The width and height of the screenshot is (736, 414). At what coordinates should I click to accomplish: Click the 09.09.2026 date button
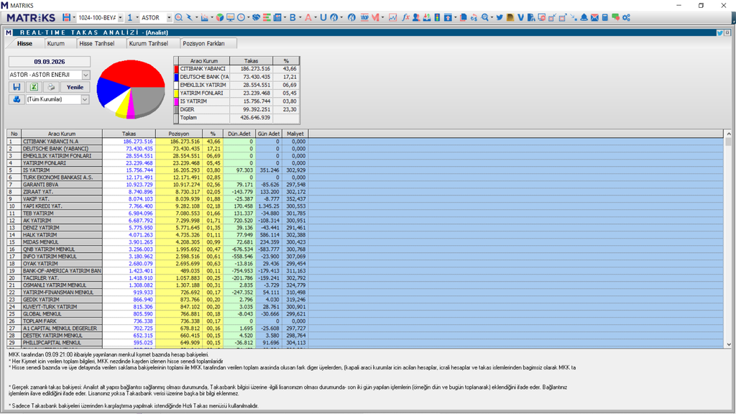click(50, 62)
